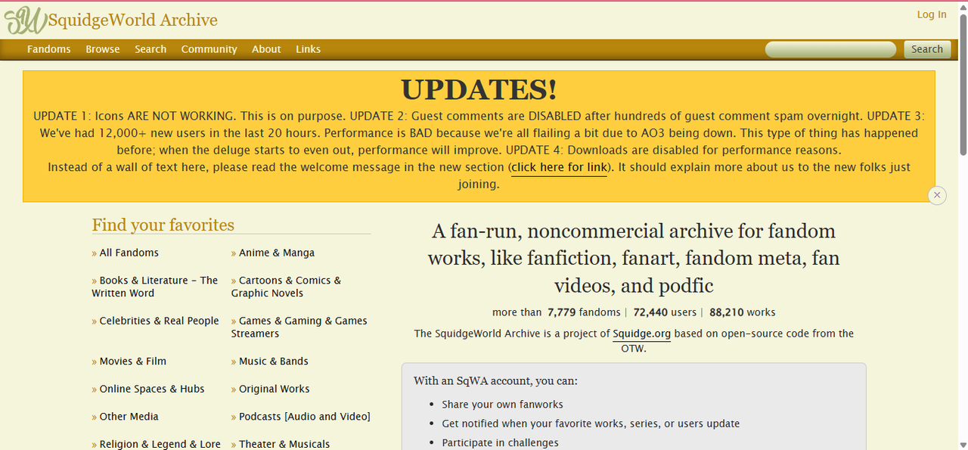Image resolution: width=968 pixels, height=450 pixels.
Task: Click 'Participate in challenges' list item
Action: click(501, 443)
